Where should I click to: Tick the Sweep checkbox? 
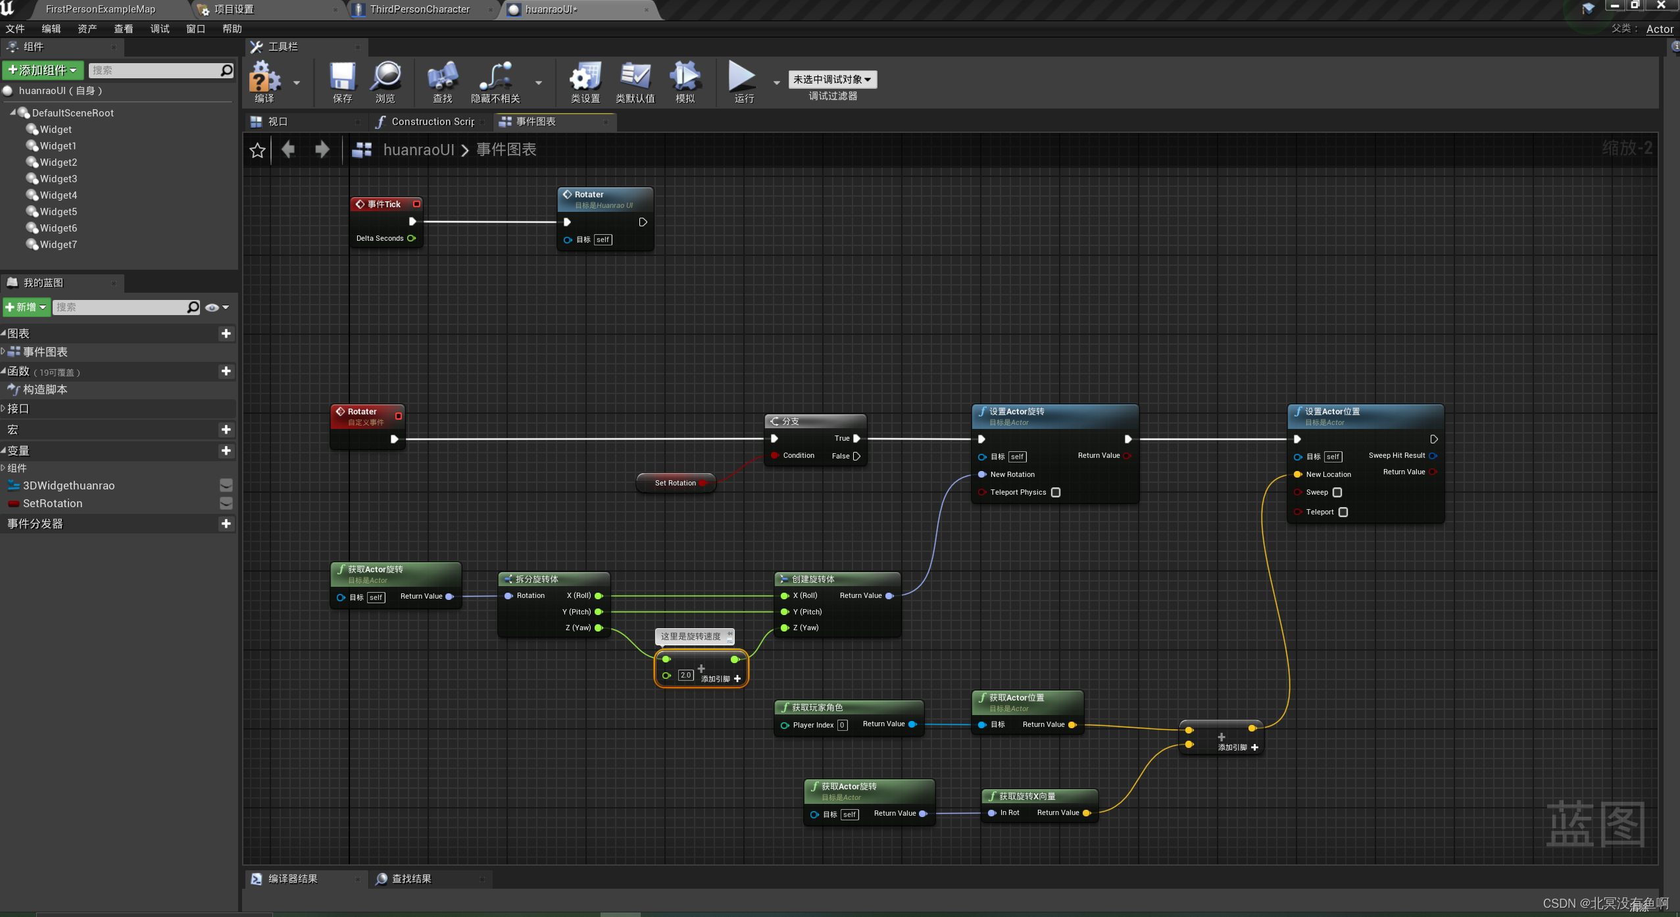point(1337,493)
